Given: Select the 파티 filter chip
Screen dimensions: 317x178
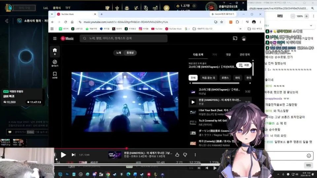Looking at the screenshot, I should pyautogui.click(x=237, y=78).
